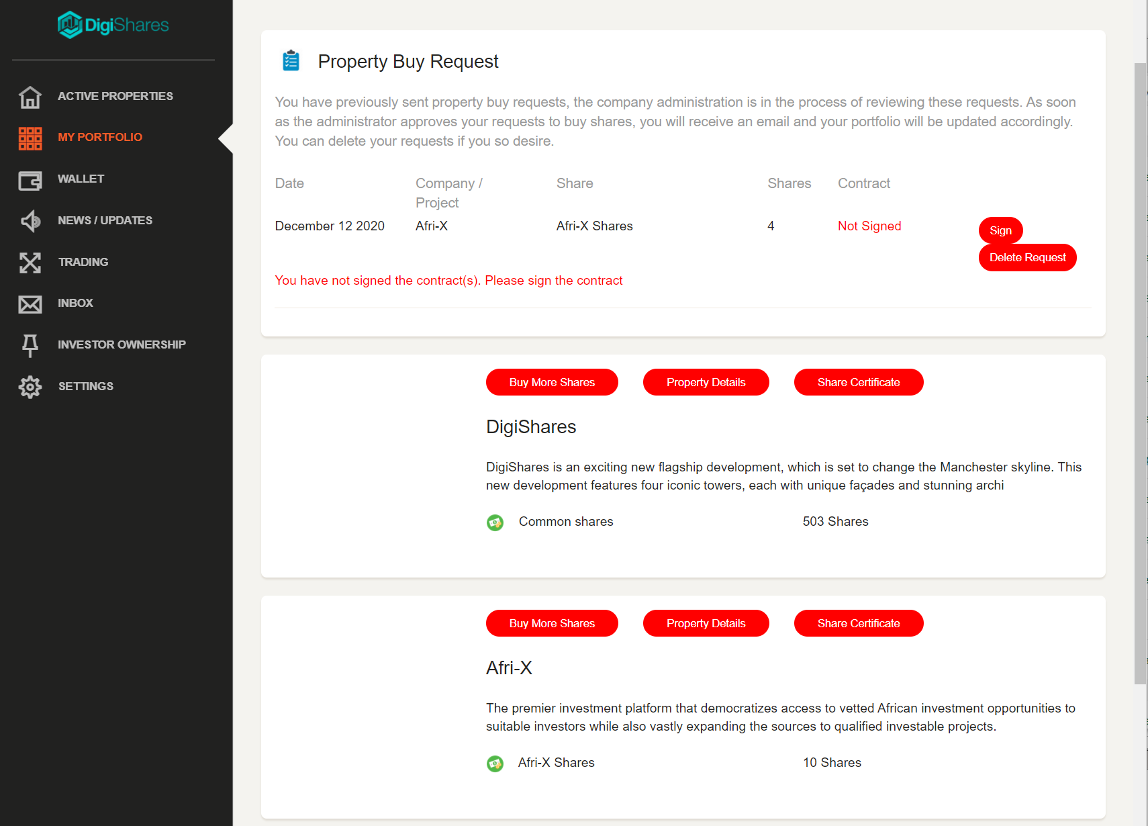The image size is (1148, 826).
Task: Click the Common shares green icon
Action: 495,522
